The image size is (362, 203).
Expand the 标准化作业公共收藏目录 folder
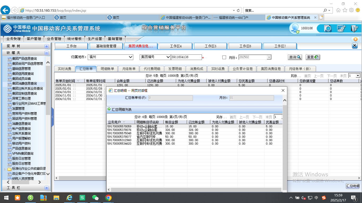point(5,169)
